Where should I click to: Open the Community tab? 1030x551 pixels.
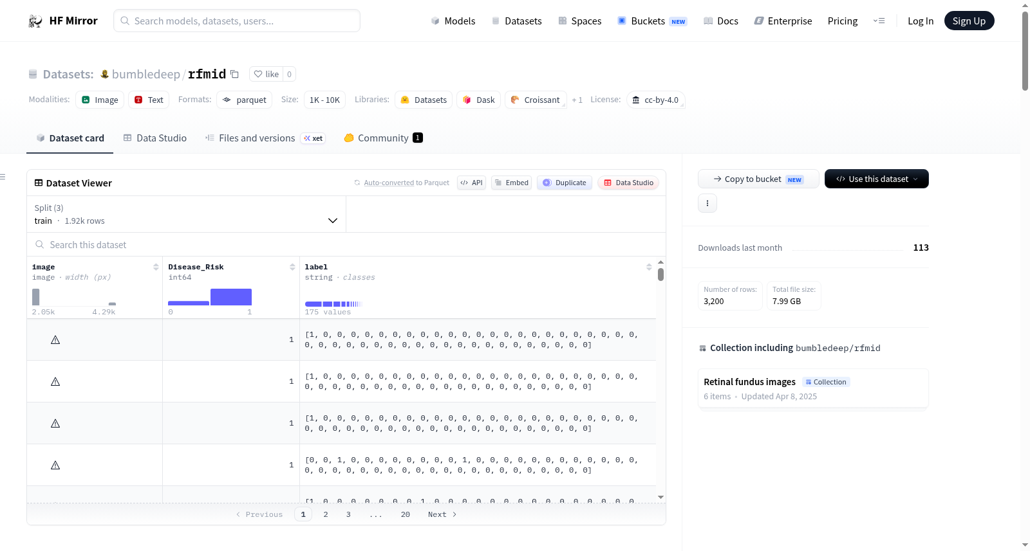click(384, 138)
